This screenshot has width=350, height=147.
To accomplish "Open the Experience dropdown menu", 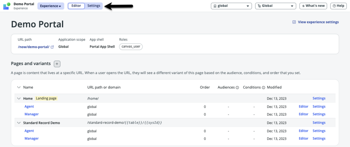I will pyautogui.click(x=51, y=6).
